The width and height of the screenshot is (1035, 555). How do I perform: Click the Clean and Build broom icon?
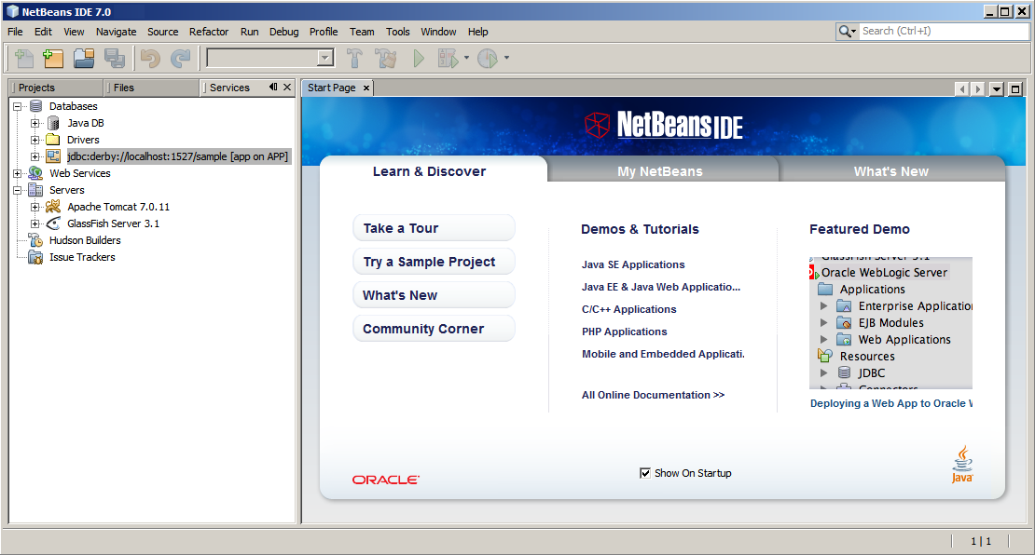click(385, 59)
